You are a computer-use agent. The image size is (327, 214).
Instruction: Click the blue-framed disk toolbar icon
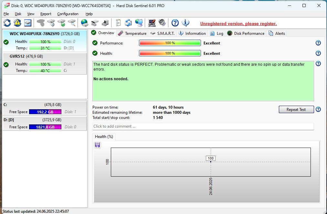tap(28, 23)
